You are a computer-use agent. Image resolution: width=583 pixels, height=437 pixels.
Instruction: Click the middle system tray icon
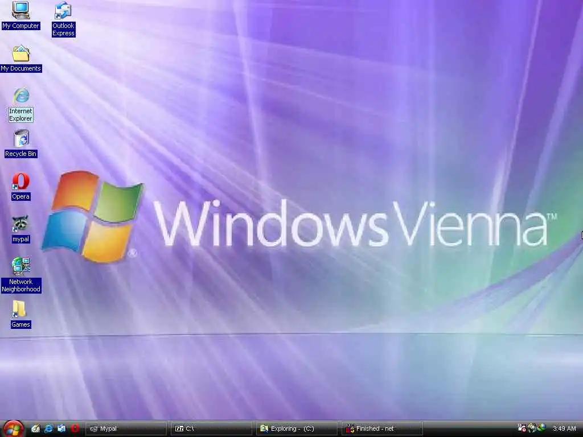[x=532, y=428]
